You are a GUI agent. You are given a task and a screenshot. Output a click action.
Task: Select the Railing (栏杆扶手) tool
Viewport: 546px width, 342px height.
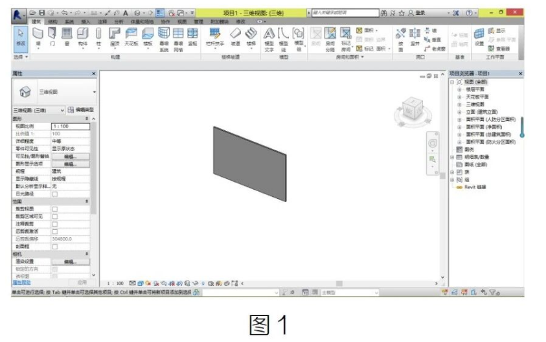(x=215, y=37)
